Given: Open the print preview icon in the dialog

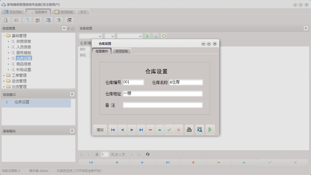Looking at the screenshot, I should tap(200, 129).
